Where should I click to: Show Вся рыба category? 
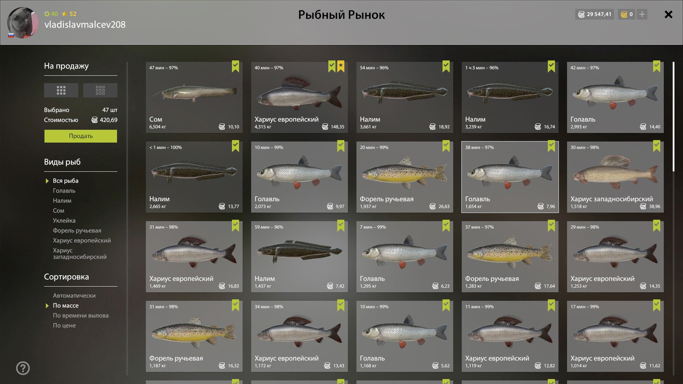coord(65,181)
